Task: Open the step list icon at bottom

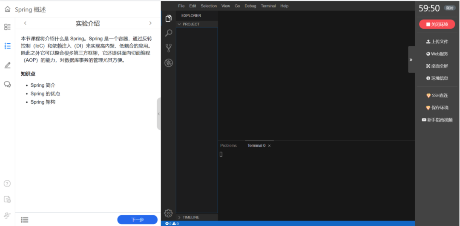Action: (x=25, y=220)
